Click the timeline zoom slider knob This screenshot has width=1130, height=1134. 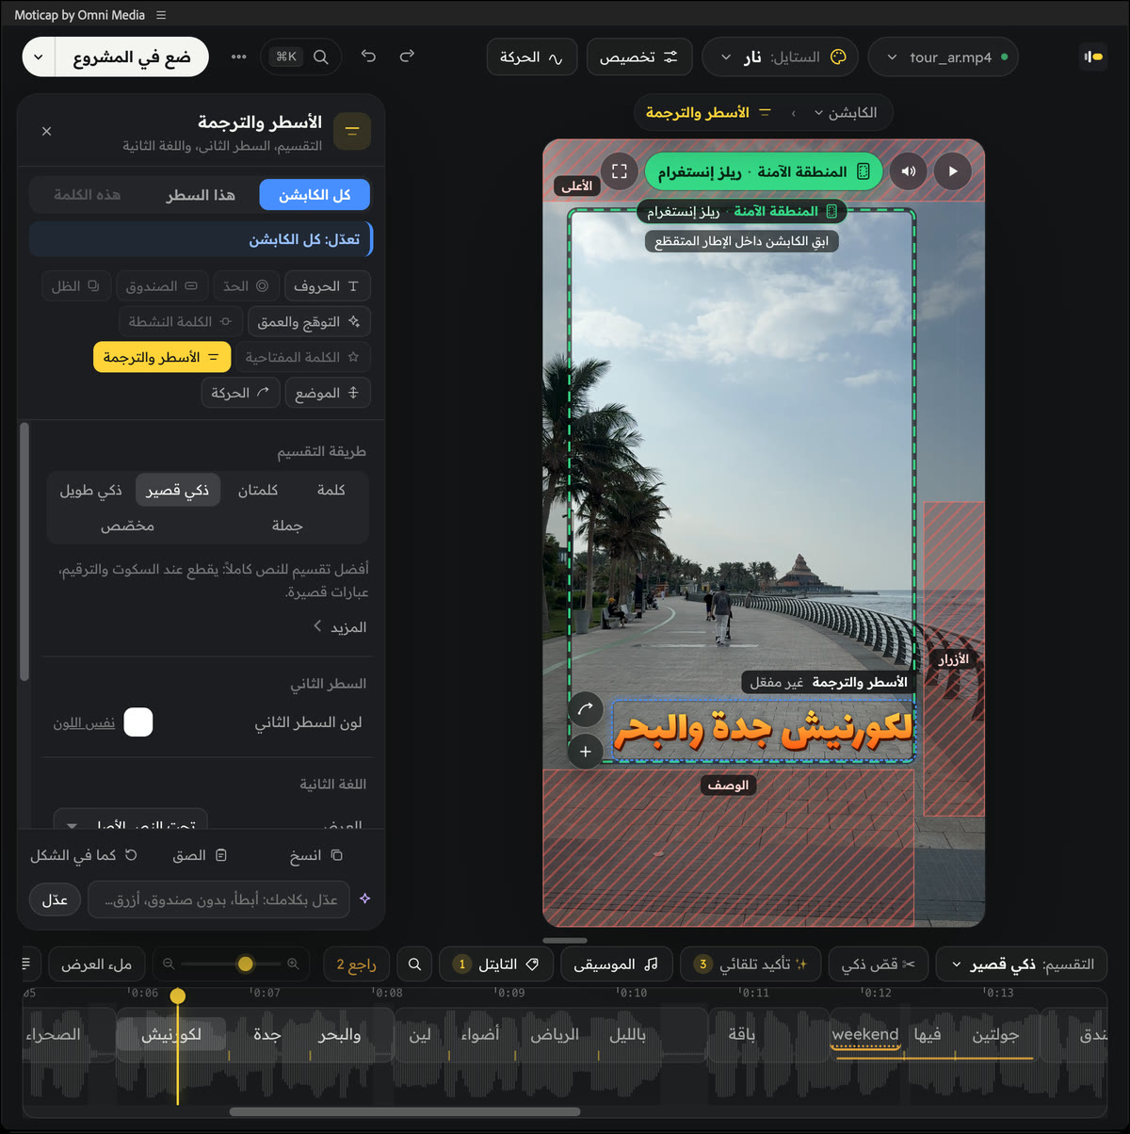pos(245,964)
